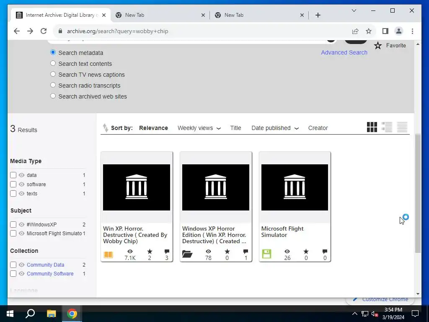Screen dimensions: 429x322
Task: Open the Chrome profile avatar
Action: click(399, 31)
